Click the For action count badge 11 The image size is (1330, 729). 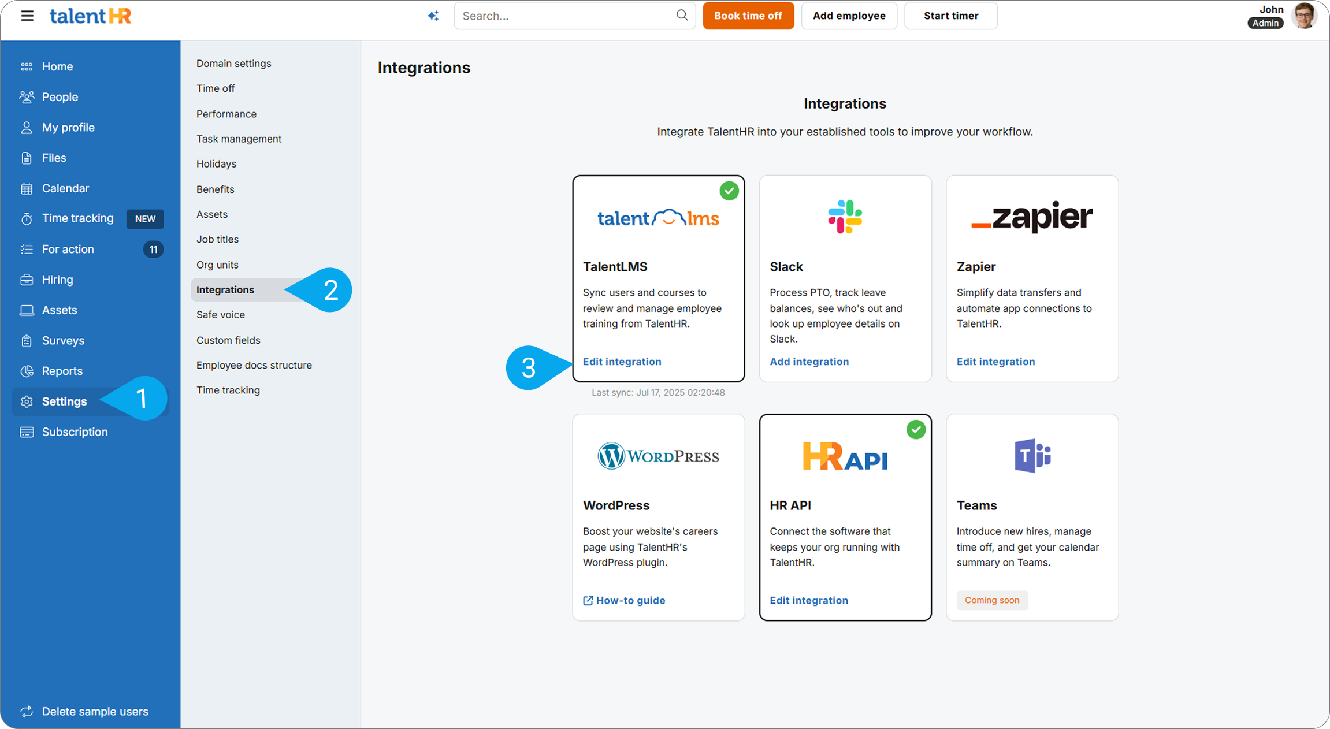153,250
